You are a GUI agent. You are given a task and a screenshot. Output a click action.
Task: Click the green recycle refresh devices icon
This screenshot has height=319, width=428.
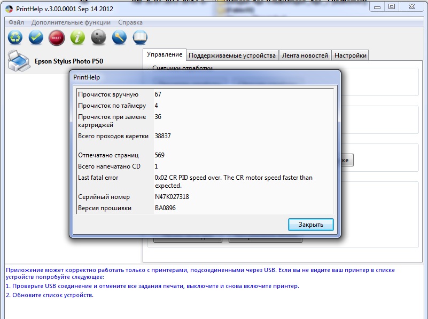[15, 37]
